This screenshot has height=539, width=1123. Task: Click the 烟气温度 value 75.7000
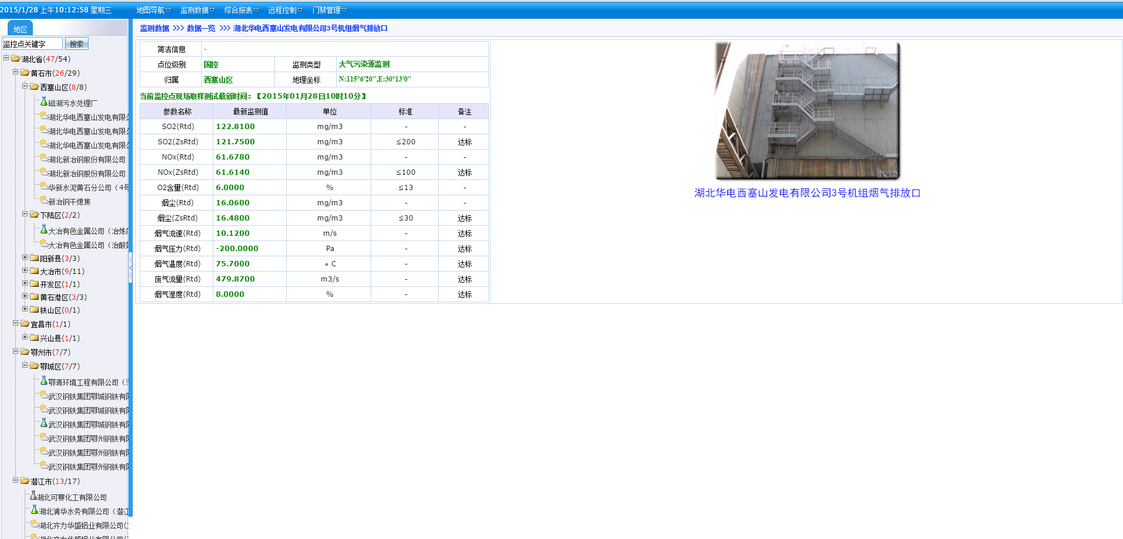pyautogui.click(x=233, y=263)
